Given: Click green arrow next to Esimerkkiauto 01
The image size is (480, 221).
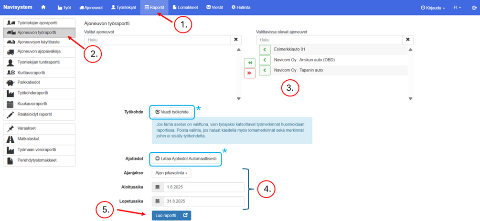Looking at the screenshot, I should pos(265,49).
